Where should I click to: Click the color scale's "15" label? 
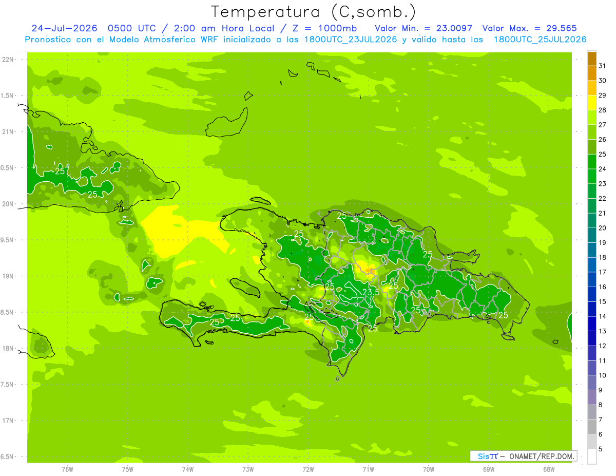pyautogui.click(x=603, y=302)
